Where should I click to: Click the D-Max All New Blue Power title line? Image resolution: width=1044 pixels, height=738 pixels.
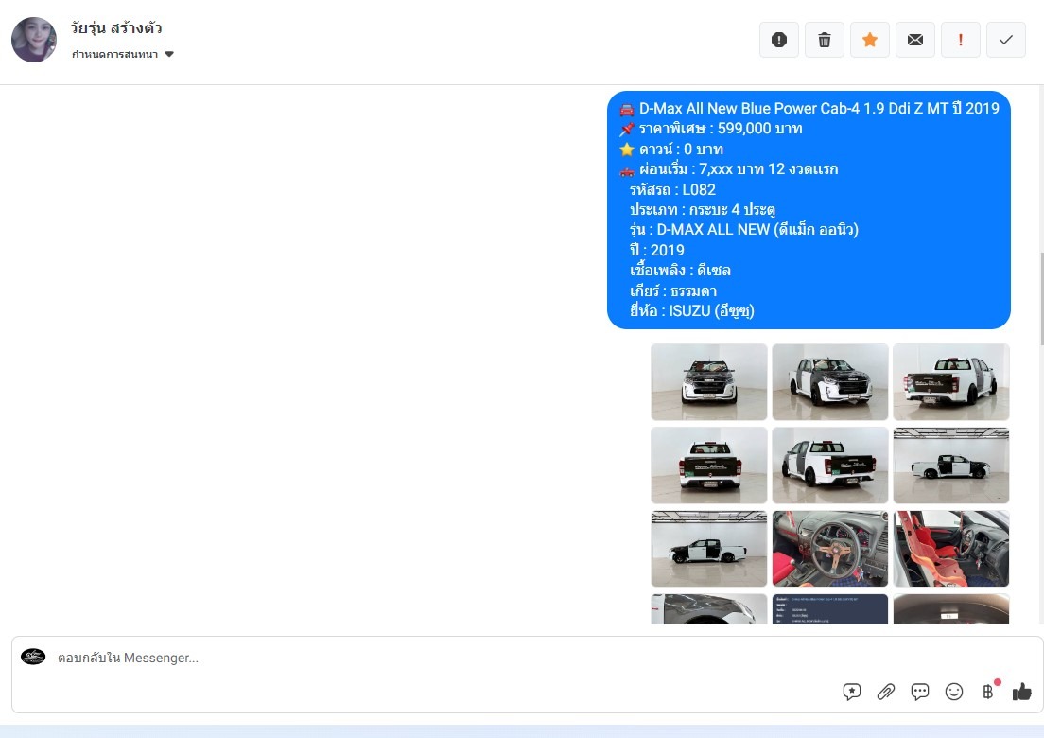(809, 109)
